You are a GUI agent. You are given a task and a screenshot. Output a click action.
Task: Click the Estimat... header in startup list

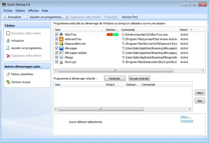click(x=112, y=30)
